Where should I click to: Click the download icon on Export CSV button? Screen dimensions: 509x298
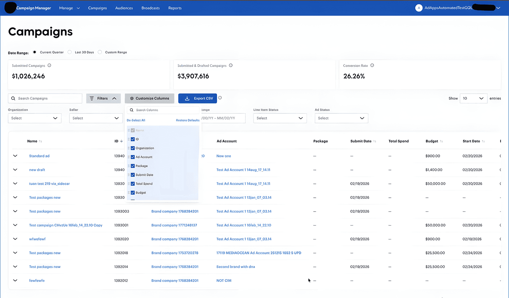187,98
